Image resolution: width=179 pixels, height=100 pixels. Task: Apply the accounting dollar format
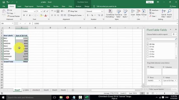point(88,15)
